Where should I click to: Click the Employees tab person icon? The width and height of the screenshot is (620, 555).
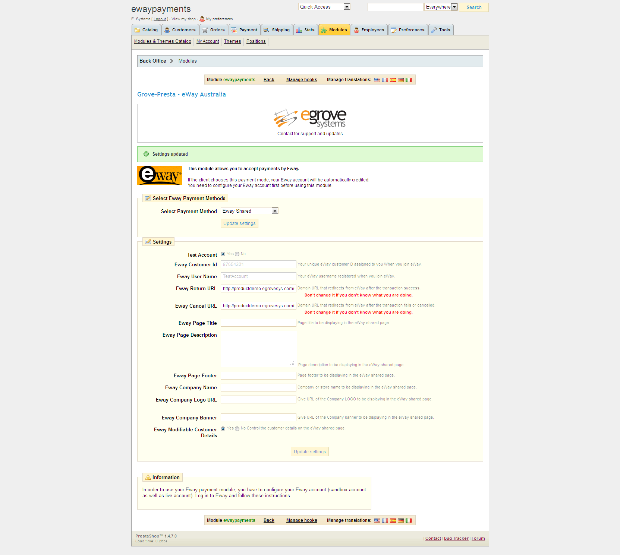pos(356,30)
